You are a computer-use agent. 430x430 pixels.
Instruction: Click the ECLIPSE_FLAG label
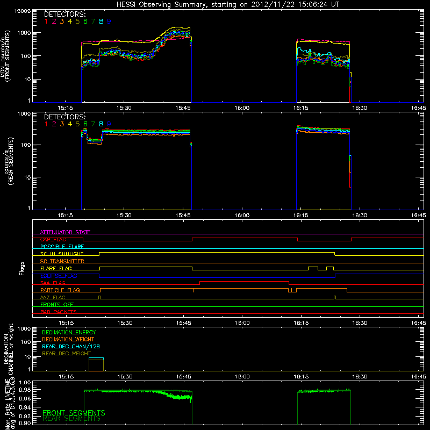click(x=59, y=276)
